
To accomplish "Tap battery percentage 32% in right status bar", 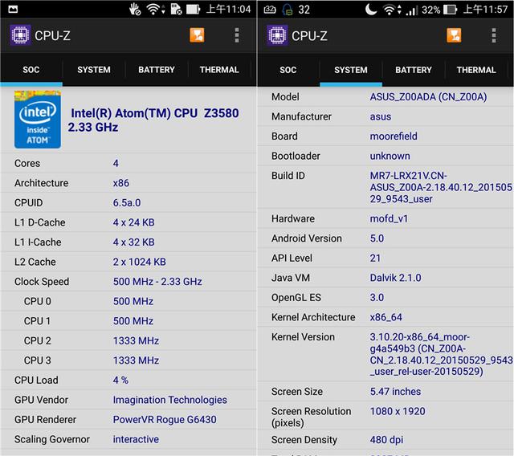I will (x=430, y=10).
